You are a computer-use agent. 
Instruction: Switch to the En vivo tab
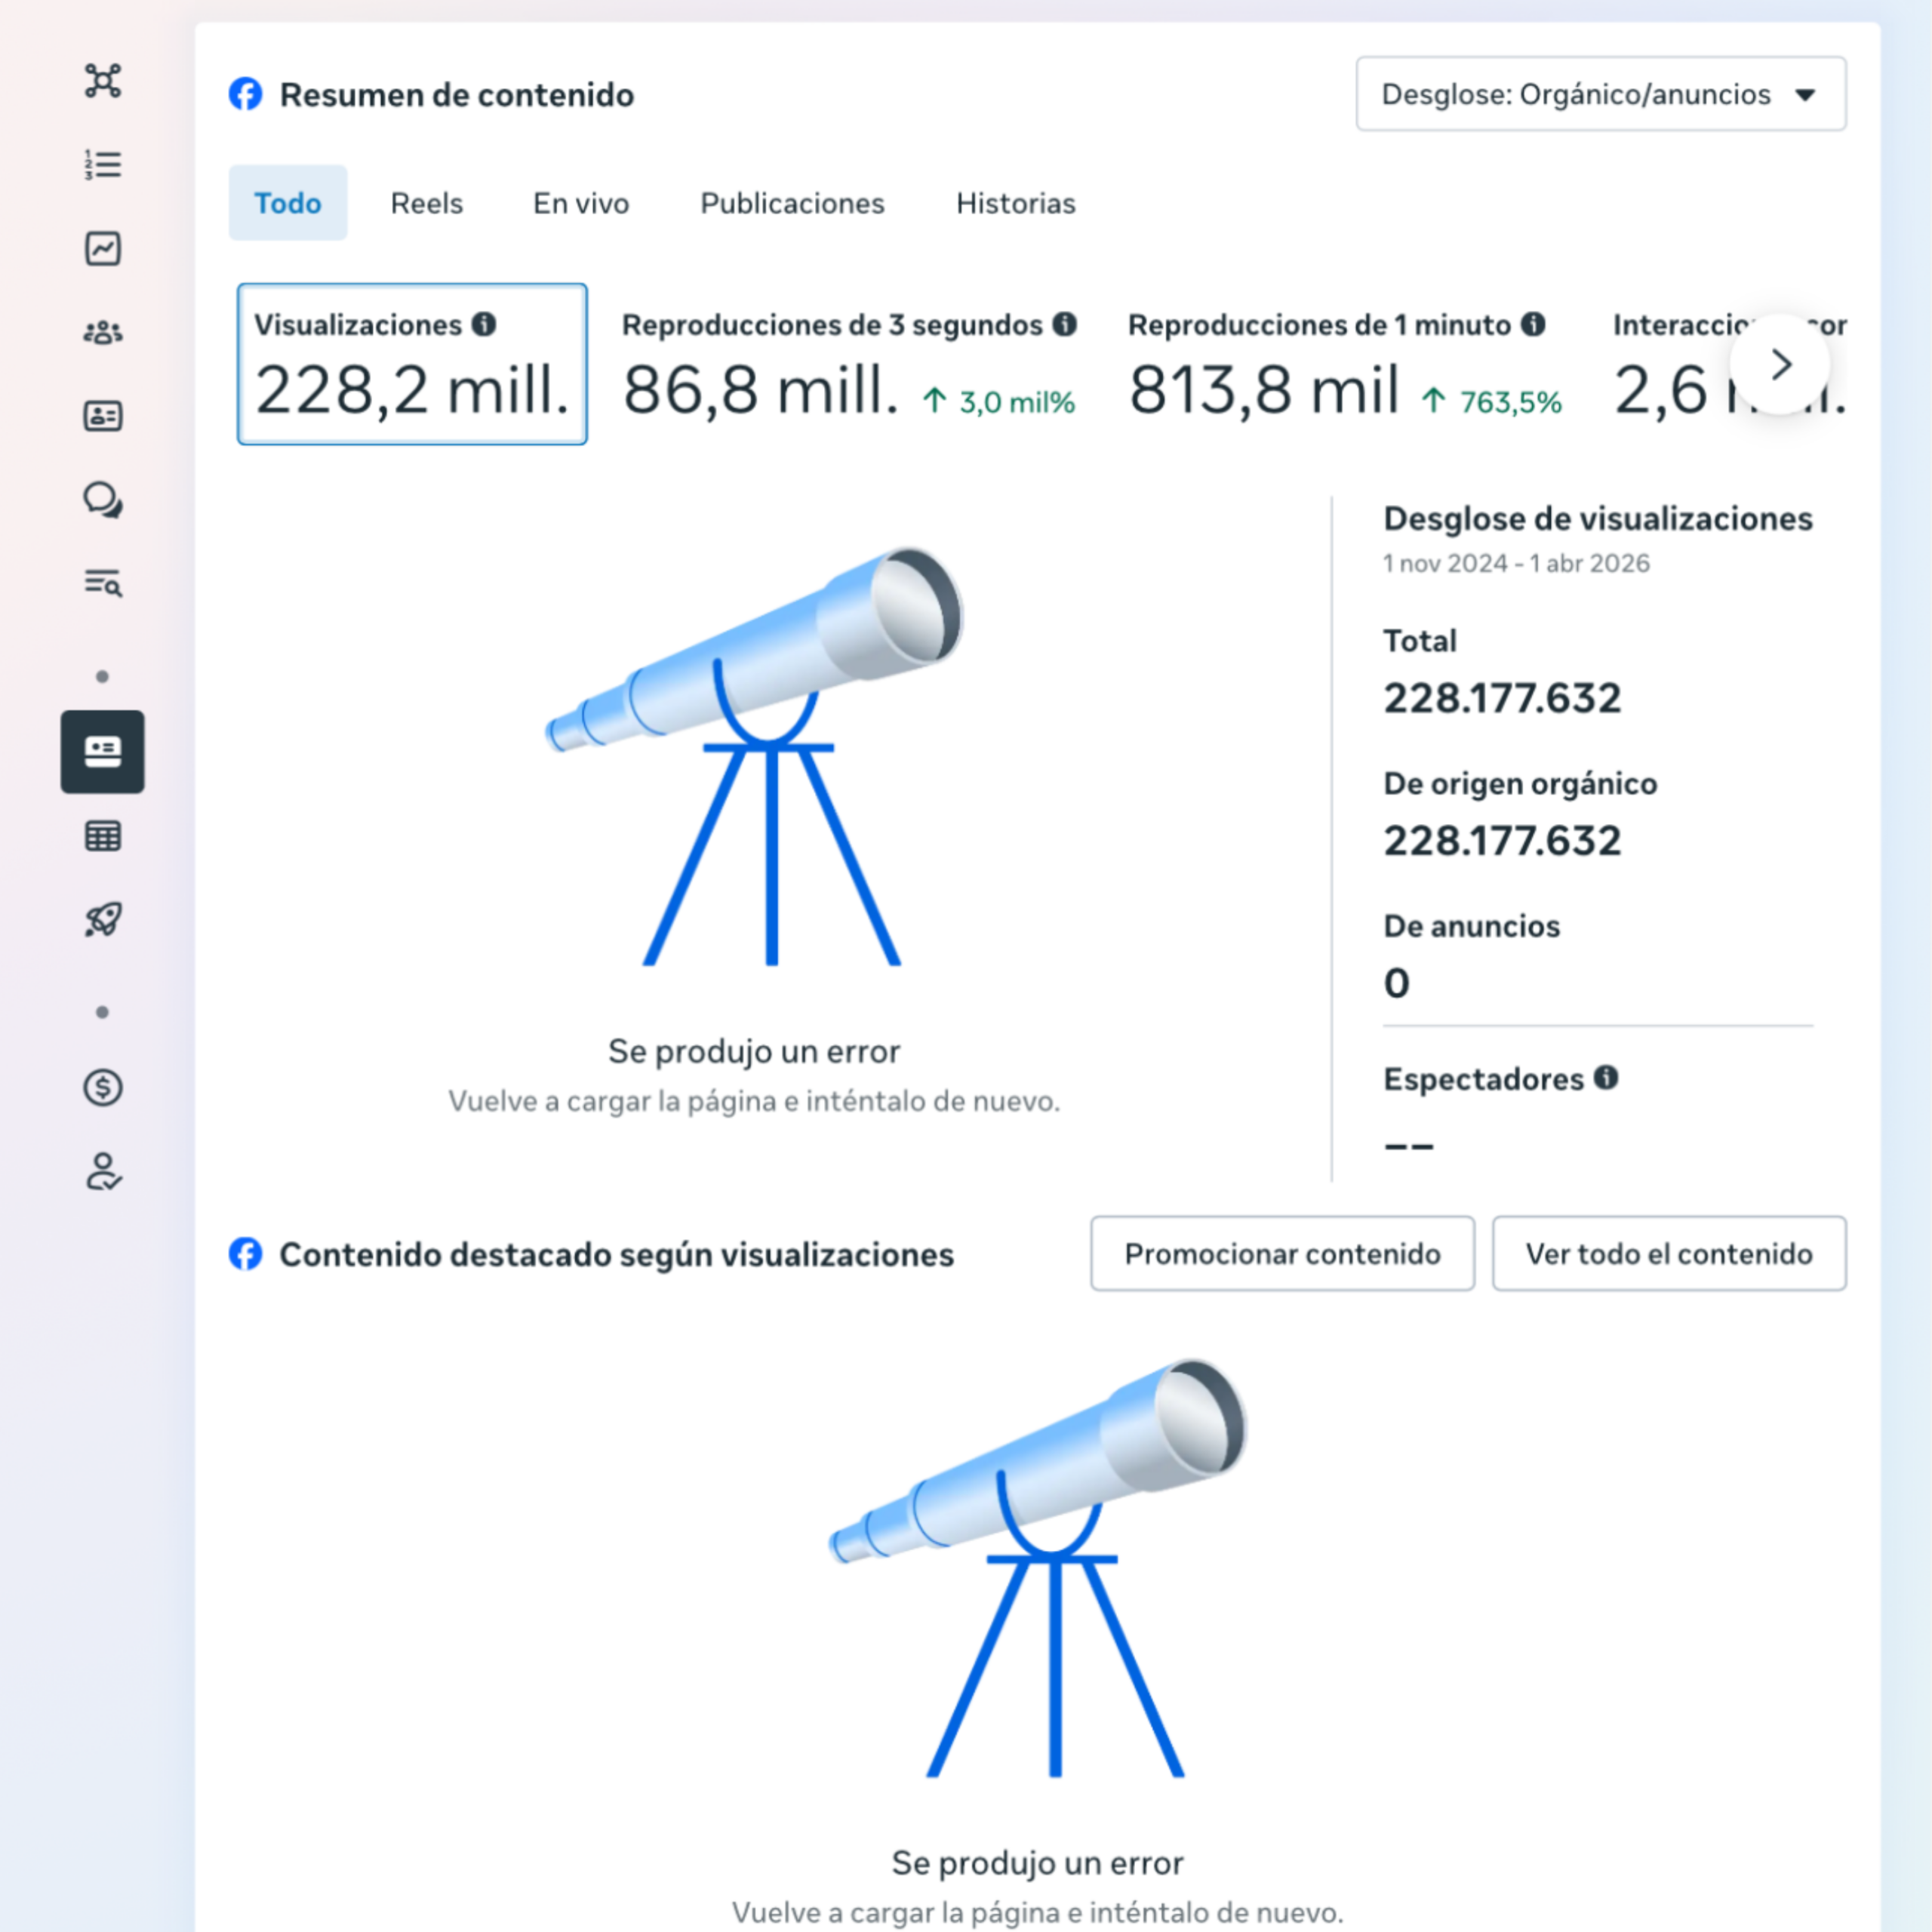(x=581, y=203)
